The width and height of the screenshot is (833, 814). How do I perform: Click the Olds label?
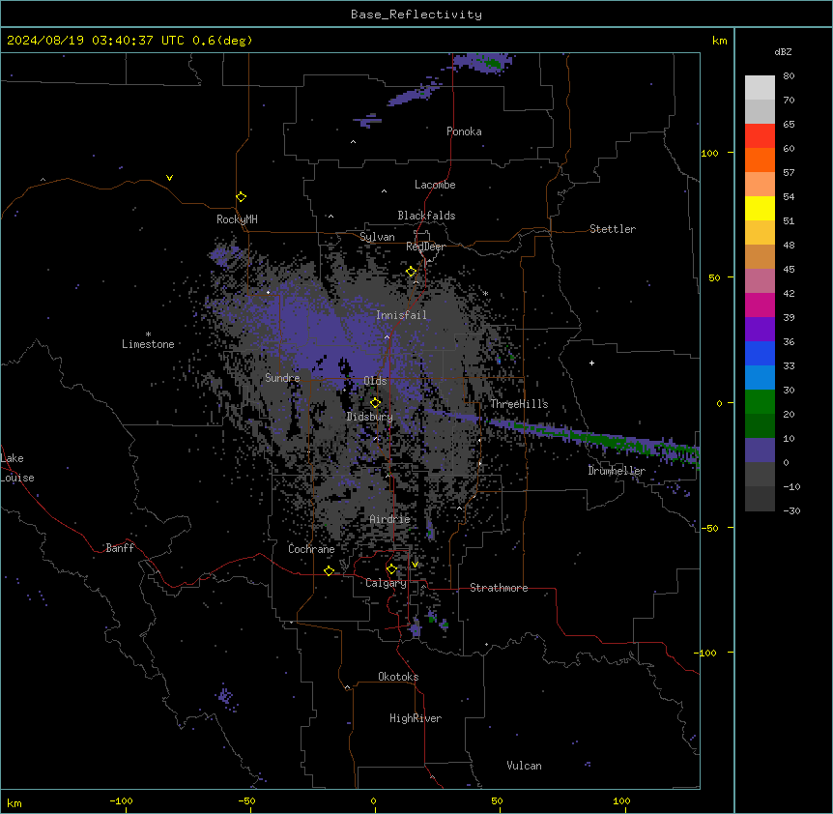375,381
